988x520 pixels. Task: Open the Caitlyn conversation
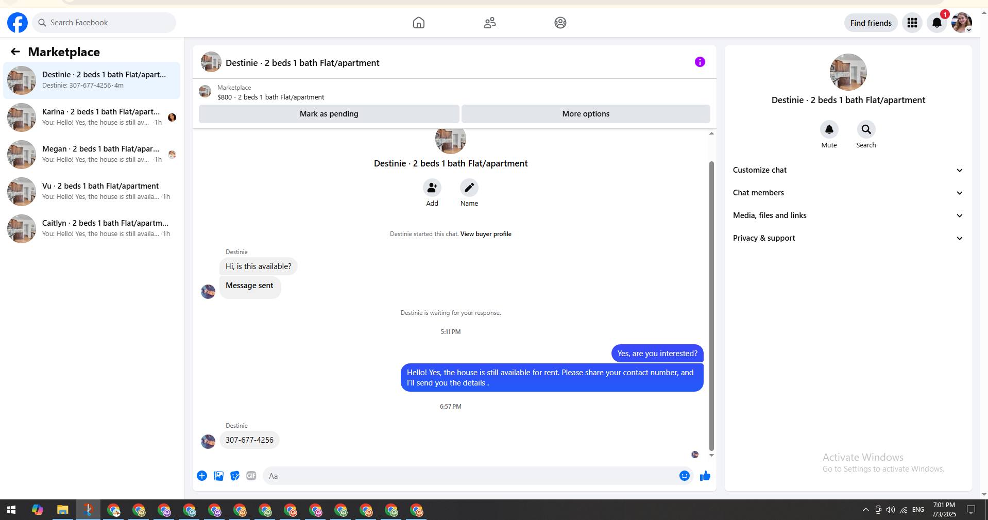92,229
